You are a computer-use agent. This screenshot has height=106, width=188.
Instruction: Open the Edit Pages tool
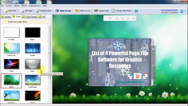26,11
